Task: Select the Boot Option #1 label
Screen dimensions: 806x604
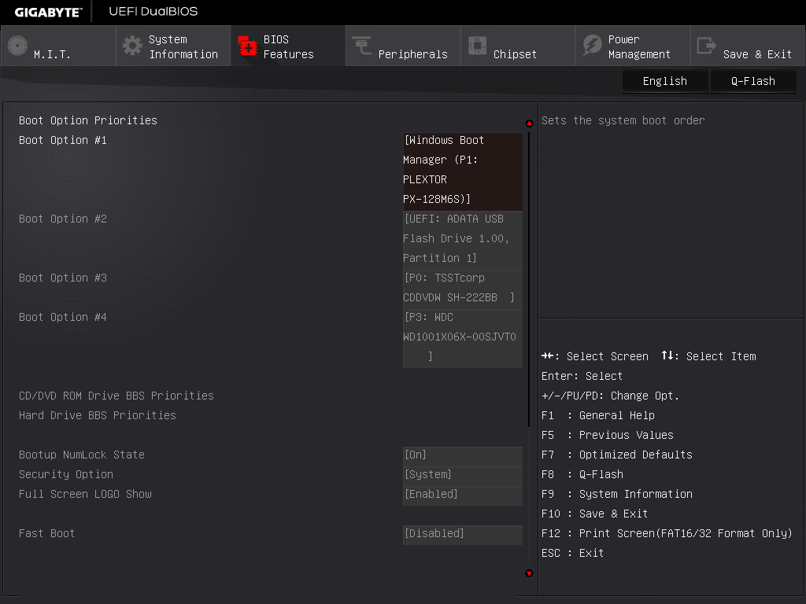Action: (x=63, y=140)
